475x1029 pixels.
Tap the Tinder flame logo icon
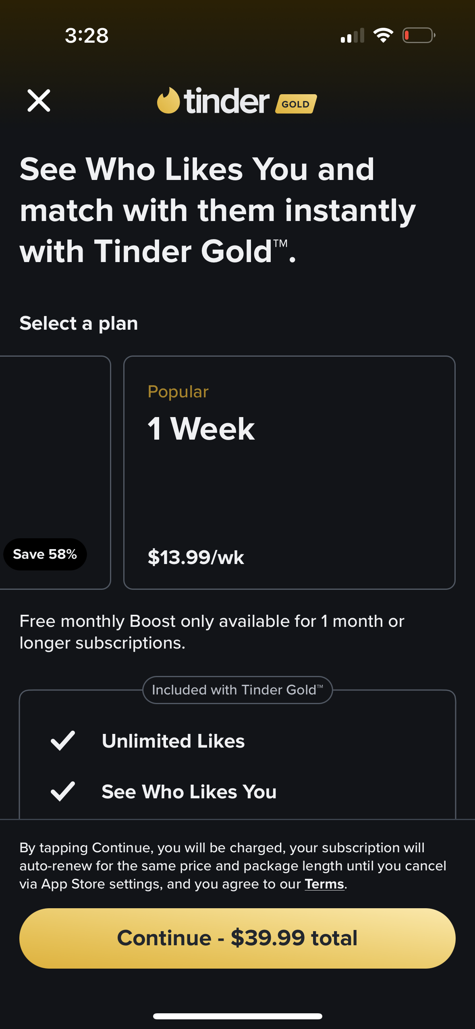[168, 101]
